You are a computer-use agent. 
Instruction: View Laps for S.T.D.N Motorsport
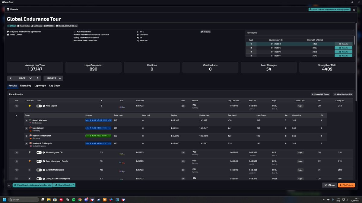point(300,170)
